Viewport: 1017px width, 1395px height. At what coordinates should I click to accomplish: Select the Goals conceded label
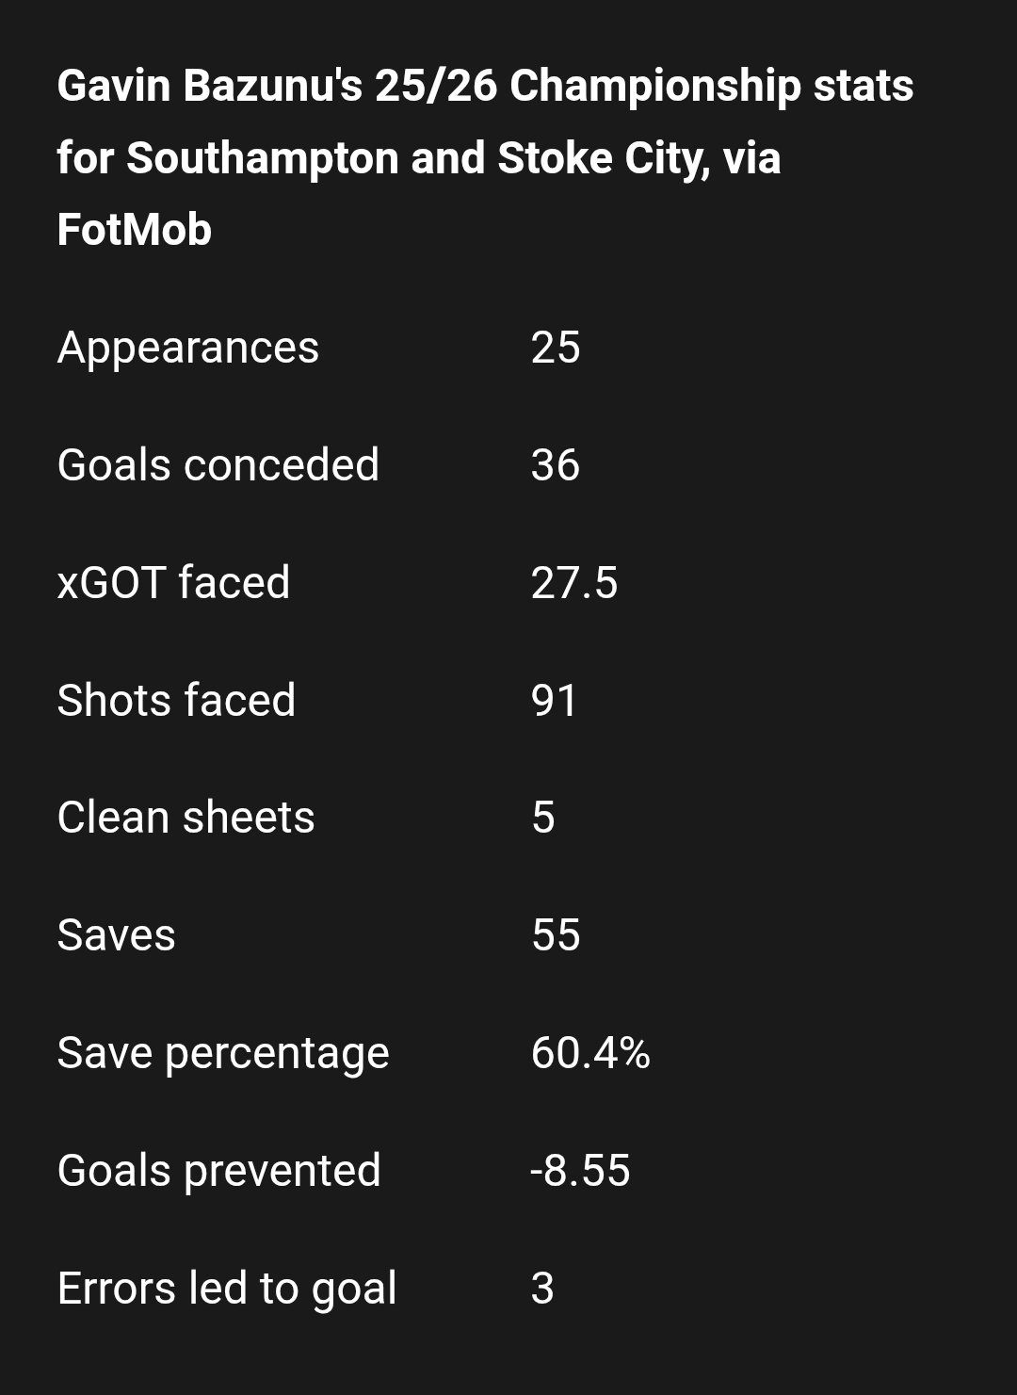218,465
